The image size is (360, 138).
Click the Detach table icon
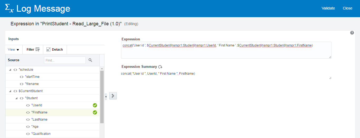pyautogui.click(x=48, y=50)
